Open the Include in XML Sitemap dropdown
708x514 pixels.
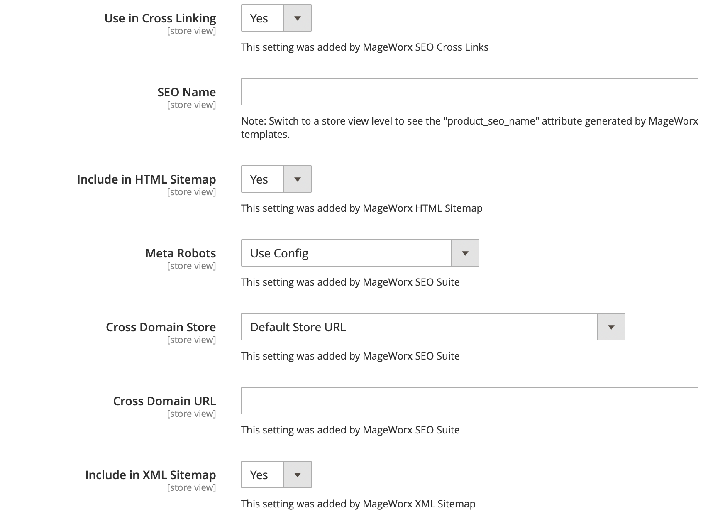click(276, 475)
